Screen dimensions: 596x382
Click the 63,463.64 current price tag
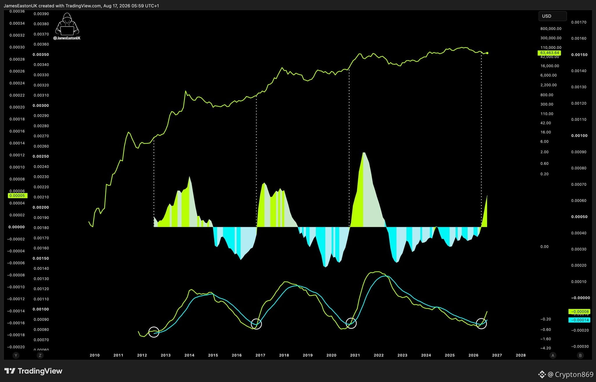pyautogui.click(x=549, y=53)
